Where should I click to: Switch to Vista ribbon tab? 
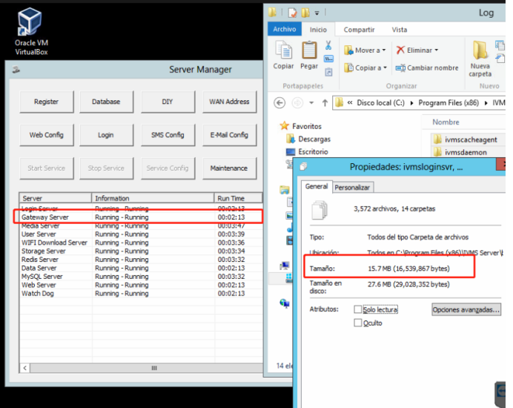click(x=400, y=30)
